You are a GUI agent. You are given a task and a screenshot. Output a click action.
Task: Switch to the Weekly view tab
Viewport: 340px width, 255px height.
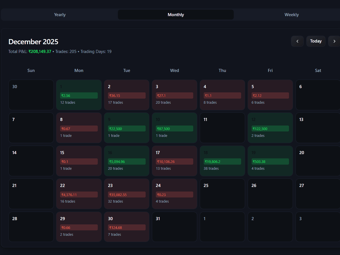point(292,14)
